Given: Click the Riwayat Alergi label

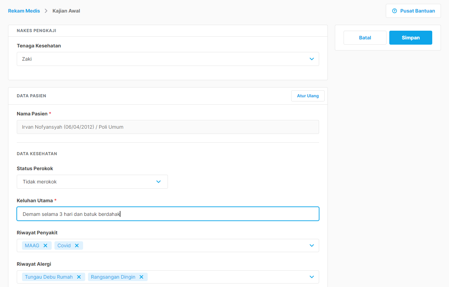Looking at the screenshot, I should [34, 264].
